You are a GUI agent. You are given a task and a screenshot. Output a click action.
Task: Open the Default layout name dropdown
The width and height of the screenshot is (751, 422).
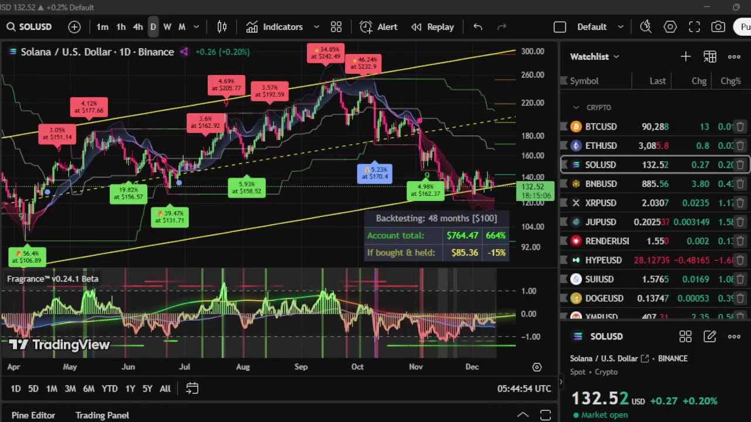pos(600,27)
